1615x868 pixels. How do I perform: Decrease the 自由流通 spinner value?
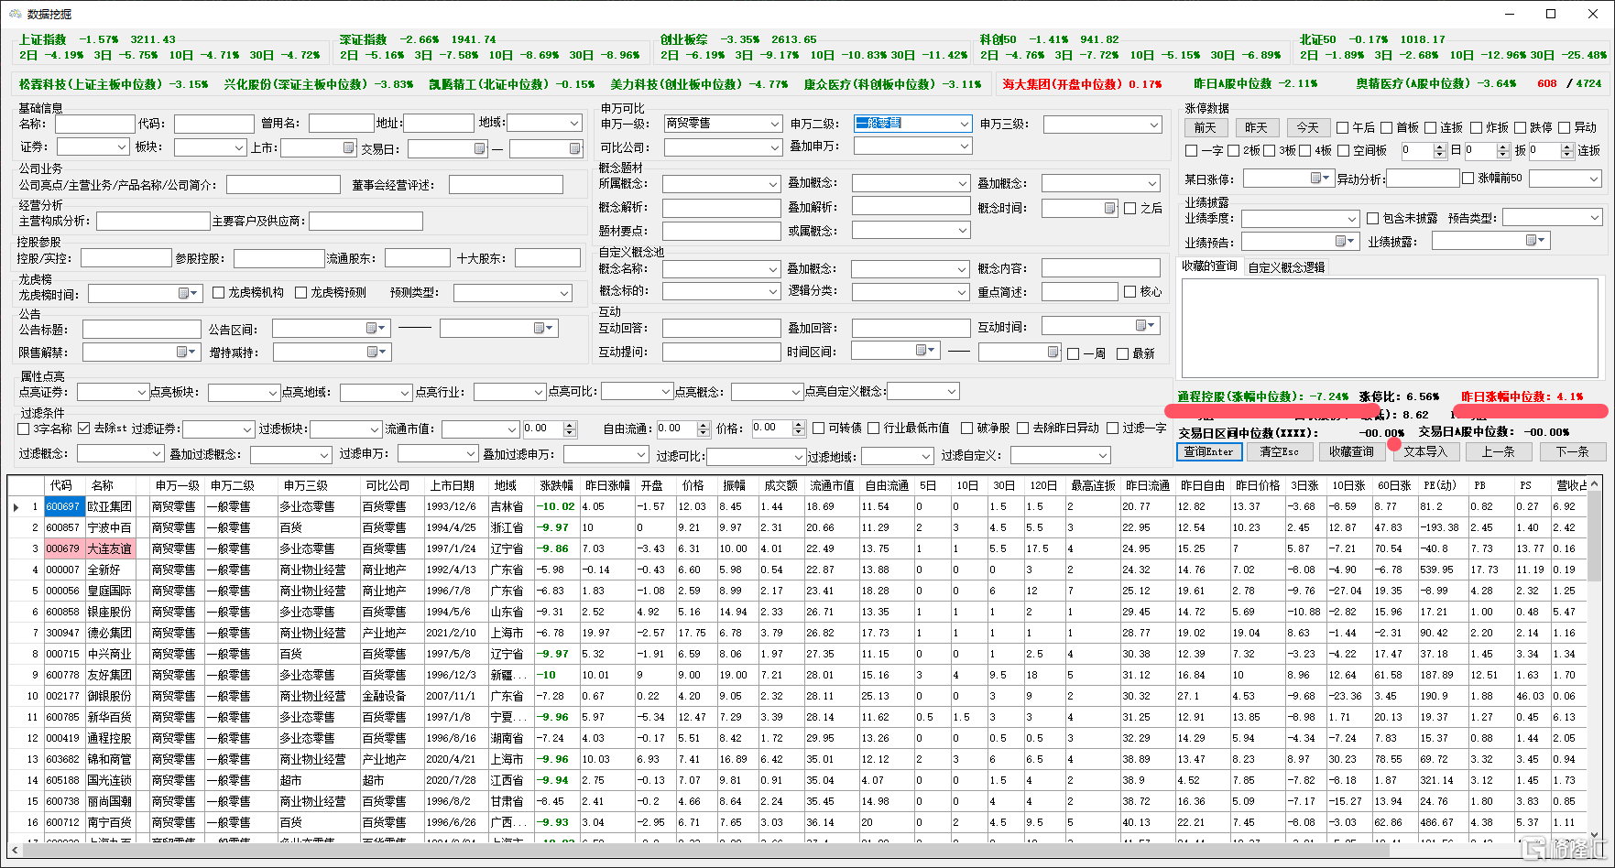(704, 432)
